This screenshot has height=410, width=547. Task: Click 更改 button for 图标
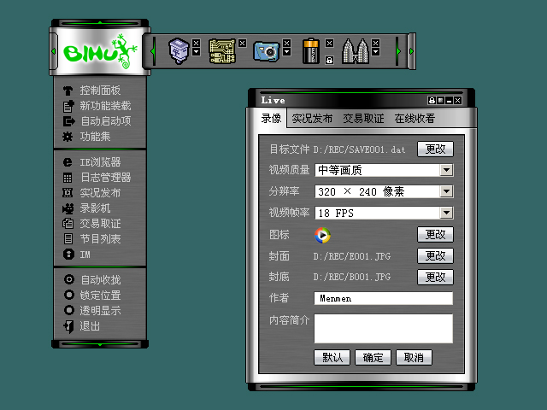tap(435, 234)
